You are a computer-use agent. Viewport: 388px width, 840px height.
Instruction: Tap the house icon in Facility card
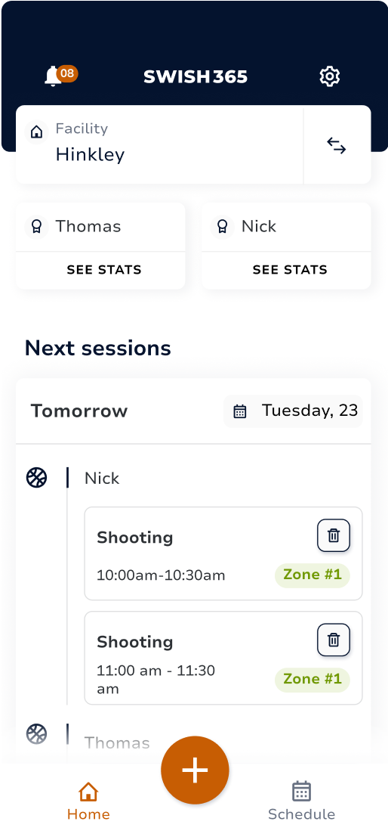point(37,132)
